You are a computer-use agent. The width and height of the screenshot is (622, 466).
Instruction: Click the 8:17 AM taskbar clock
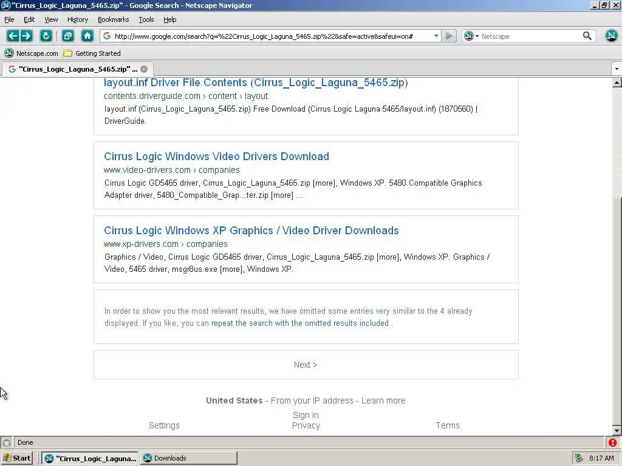point(601,458)
